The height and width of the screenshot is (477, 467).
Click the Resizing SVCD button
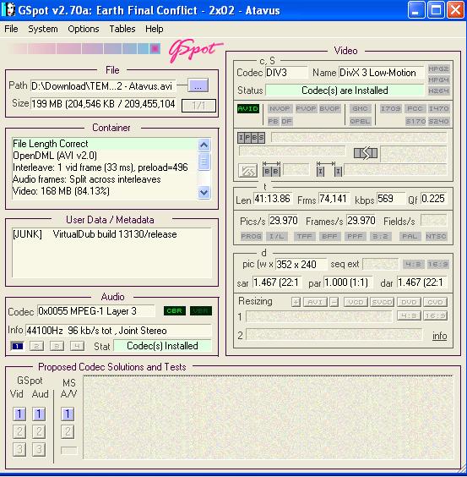tap(382, 302)
